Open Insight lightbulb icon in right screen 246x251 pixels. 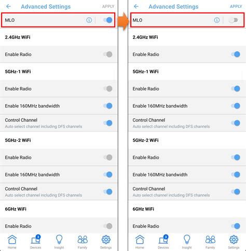[x=187, y=240]
